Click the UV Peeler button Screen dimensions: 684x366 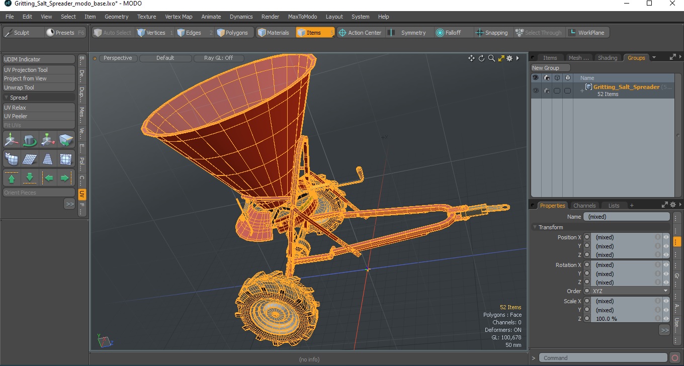[39, 116]
